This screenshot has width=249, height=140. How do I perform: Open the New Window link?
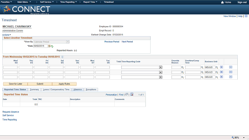(x=230, y=16)
